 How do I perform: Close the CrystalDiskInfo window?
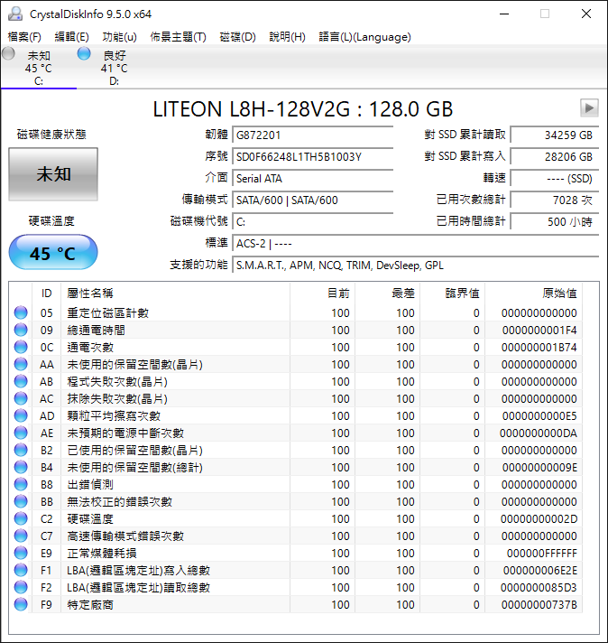(586, 14)
